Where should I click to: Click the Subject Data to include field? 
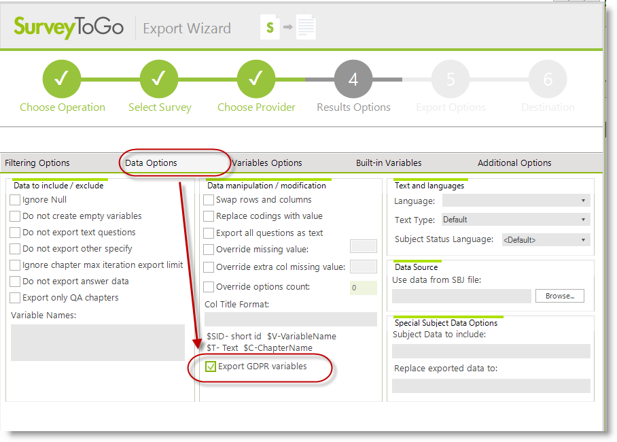coord(491,351)
